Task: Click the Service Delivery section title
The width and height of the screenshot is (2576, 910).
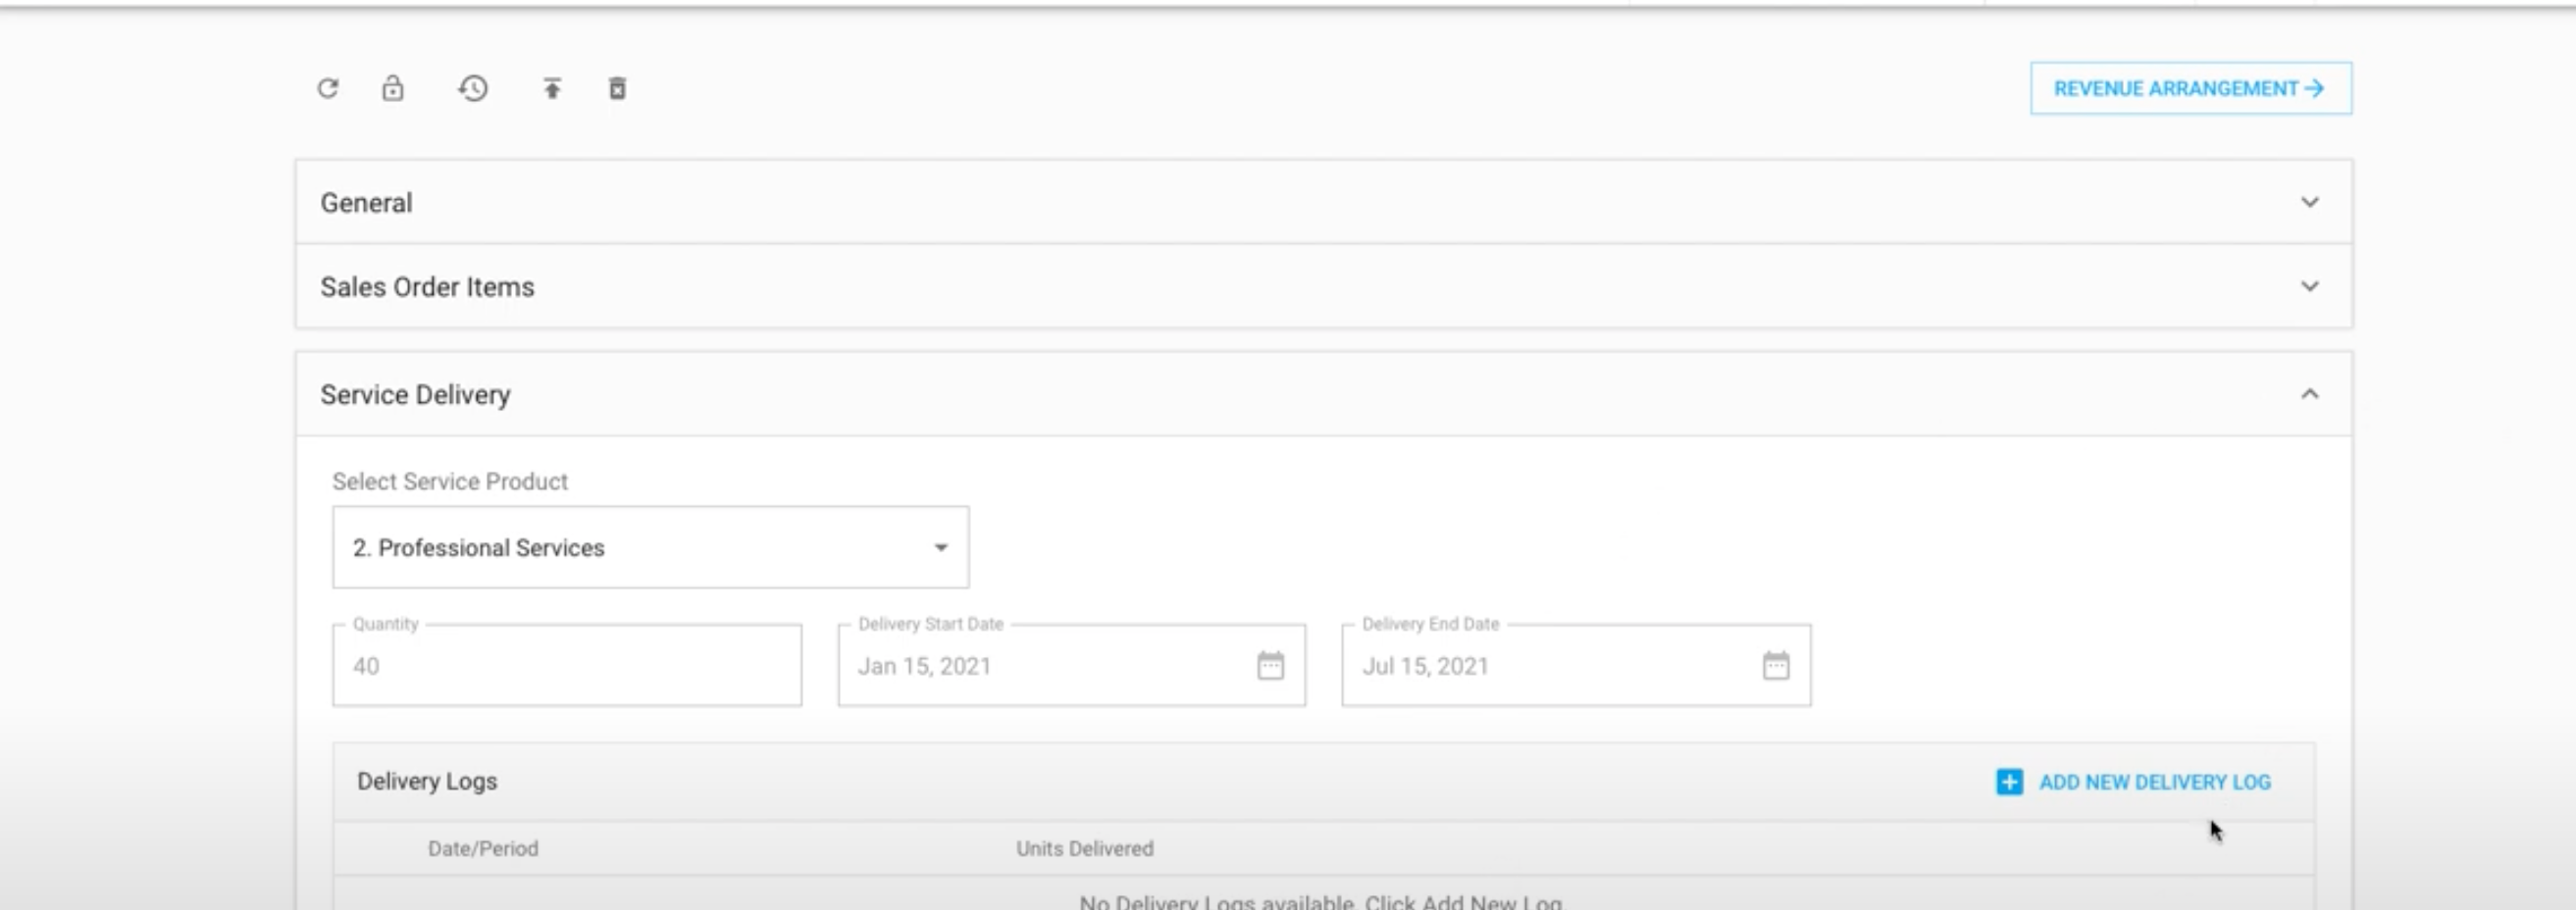Action: click(x=415, y=395)
